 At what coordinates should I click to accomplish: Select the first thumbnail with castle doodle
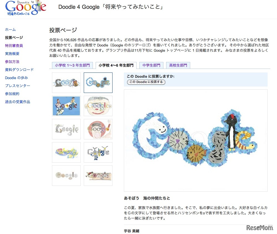(x=66, y=83)
